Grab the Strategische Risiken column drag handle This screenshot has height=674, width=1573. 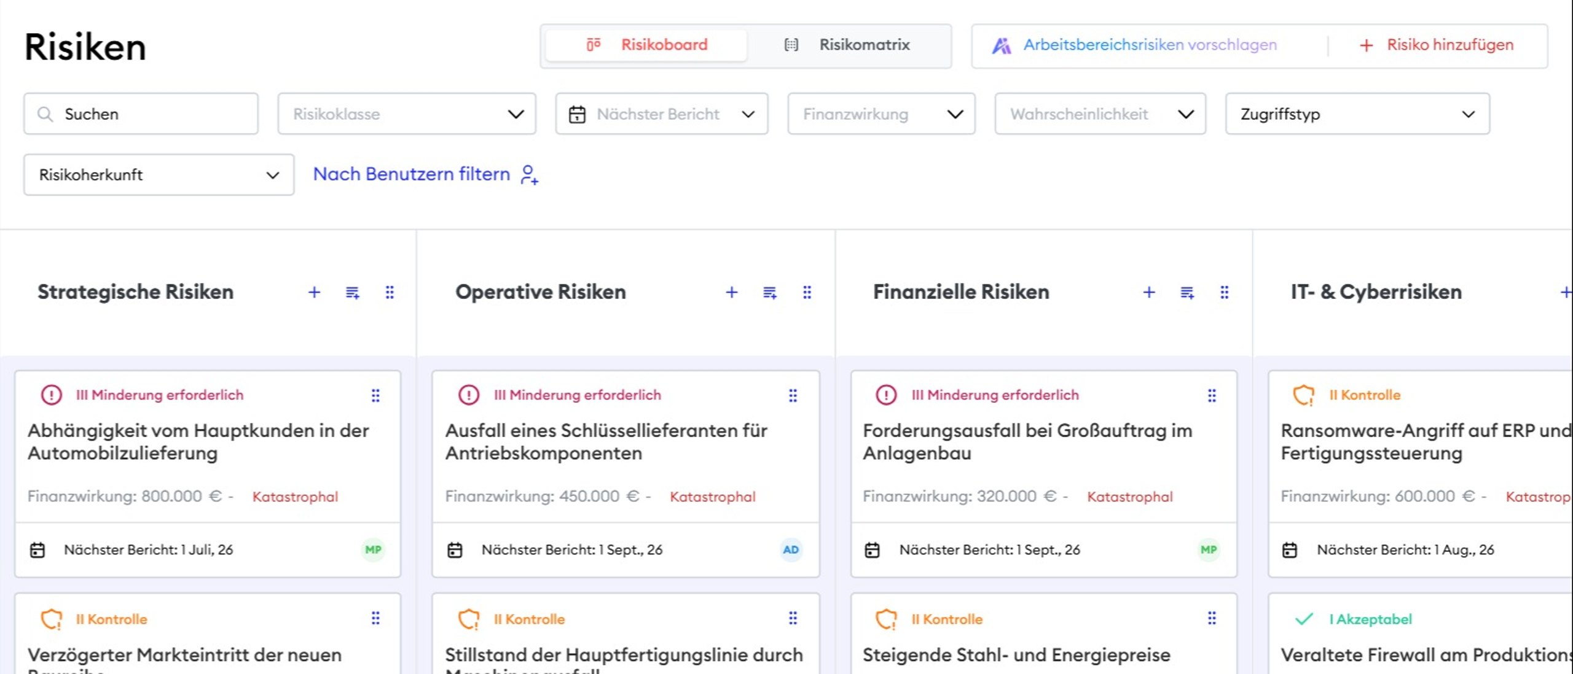390,292
